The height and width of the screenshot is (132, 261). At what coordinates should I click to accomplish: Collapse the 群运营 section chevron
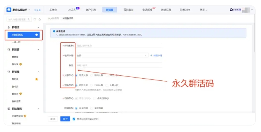pos(38,50)
